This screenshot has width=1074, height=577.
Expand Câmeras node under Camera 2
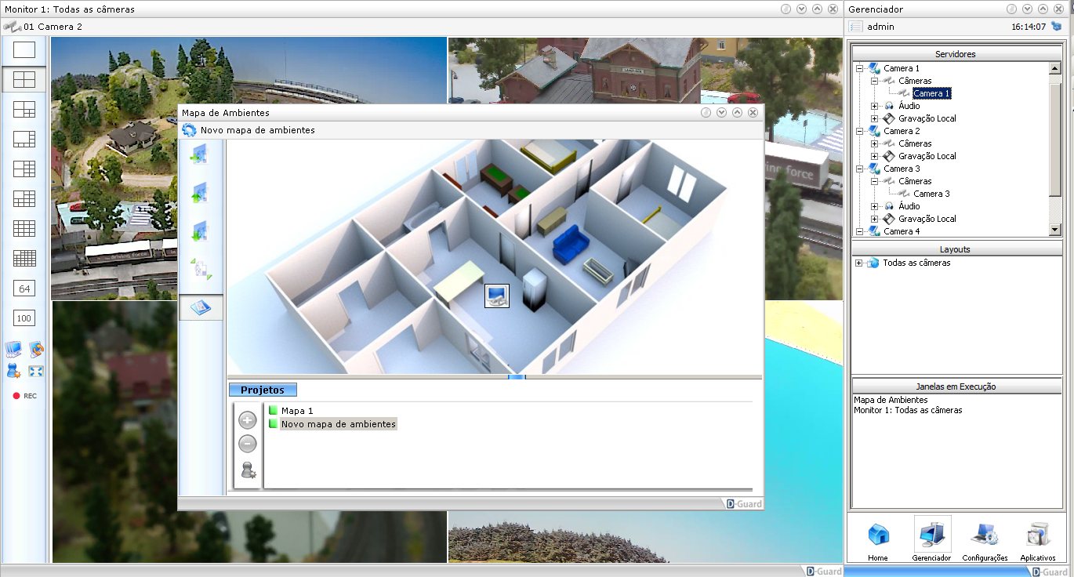coord(875,143)
